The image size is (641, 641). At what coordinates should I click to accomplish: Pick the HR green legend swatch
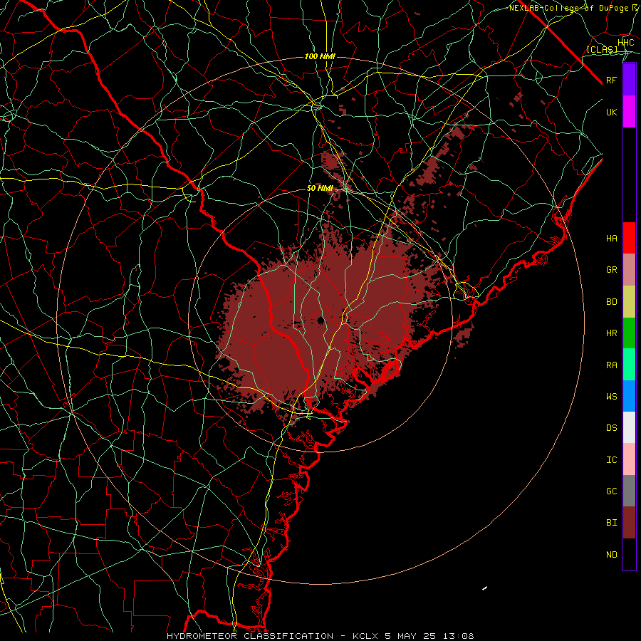(629, 333)
